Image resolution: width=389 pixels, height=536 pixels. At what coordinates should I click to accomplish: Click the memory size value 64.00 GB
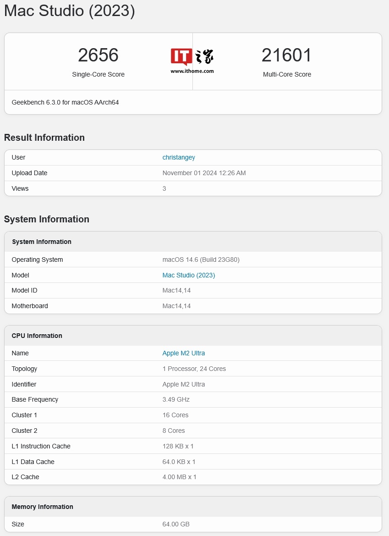tap(175, 524)
